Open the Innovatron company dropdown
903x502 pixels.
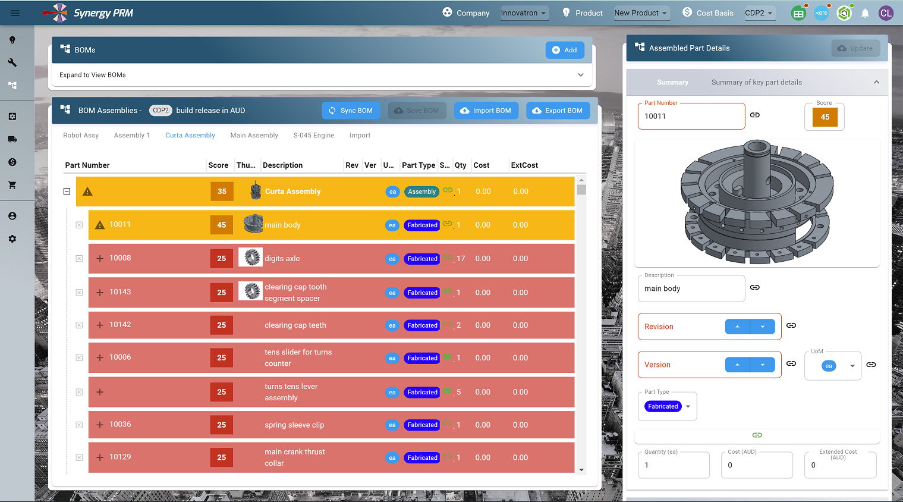click(523, 13)
